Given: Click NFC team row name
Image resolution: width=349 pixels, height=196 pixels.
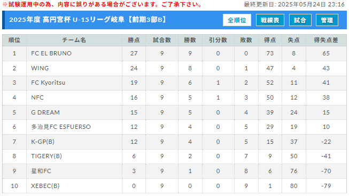Looking at the screenshot, I should [37, 97].
